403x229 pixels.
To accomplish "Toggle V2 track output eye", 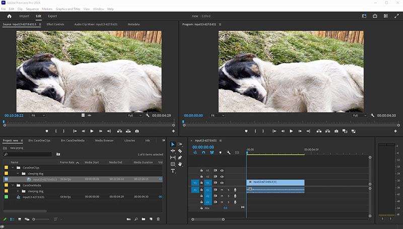I will click(222, 177).
